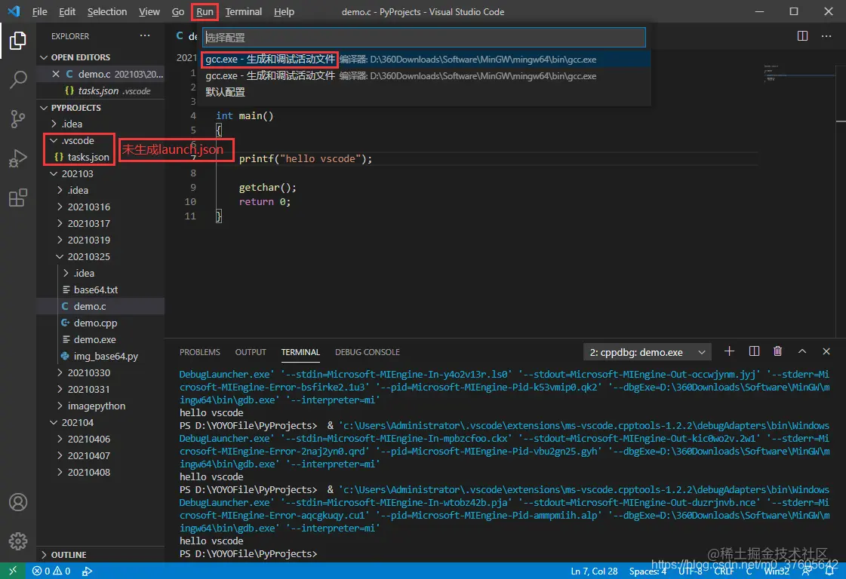Open the Edit menu
846x579 pixels.
pyautogui.click(x=67, y=12)
